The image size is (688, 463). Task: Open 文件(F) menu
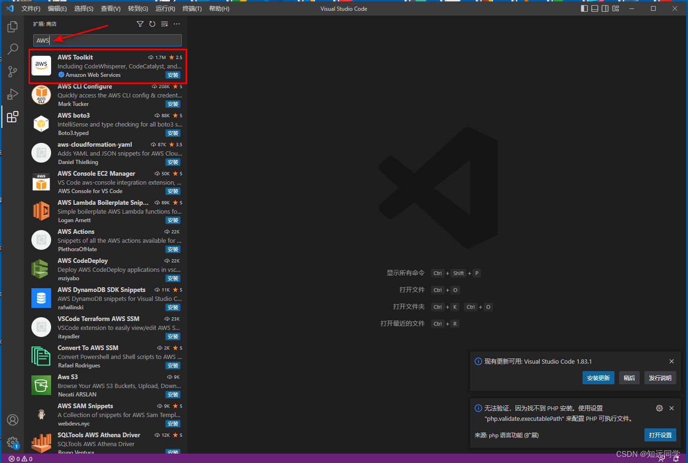click(31, 8)
